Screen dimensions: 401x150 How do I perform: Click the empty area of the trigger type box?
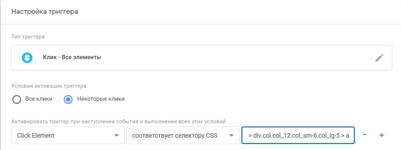point(230,58)
